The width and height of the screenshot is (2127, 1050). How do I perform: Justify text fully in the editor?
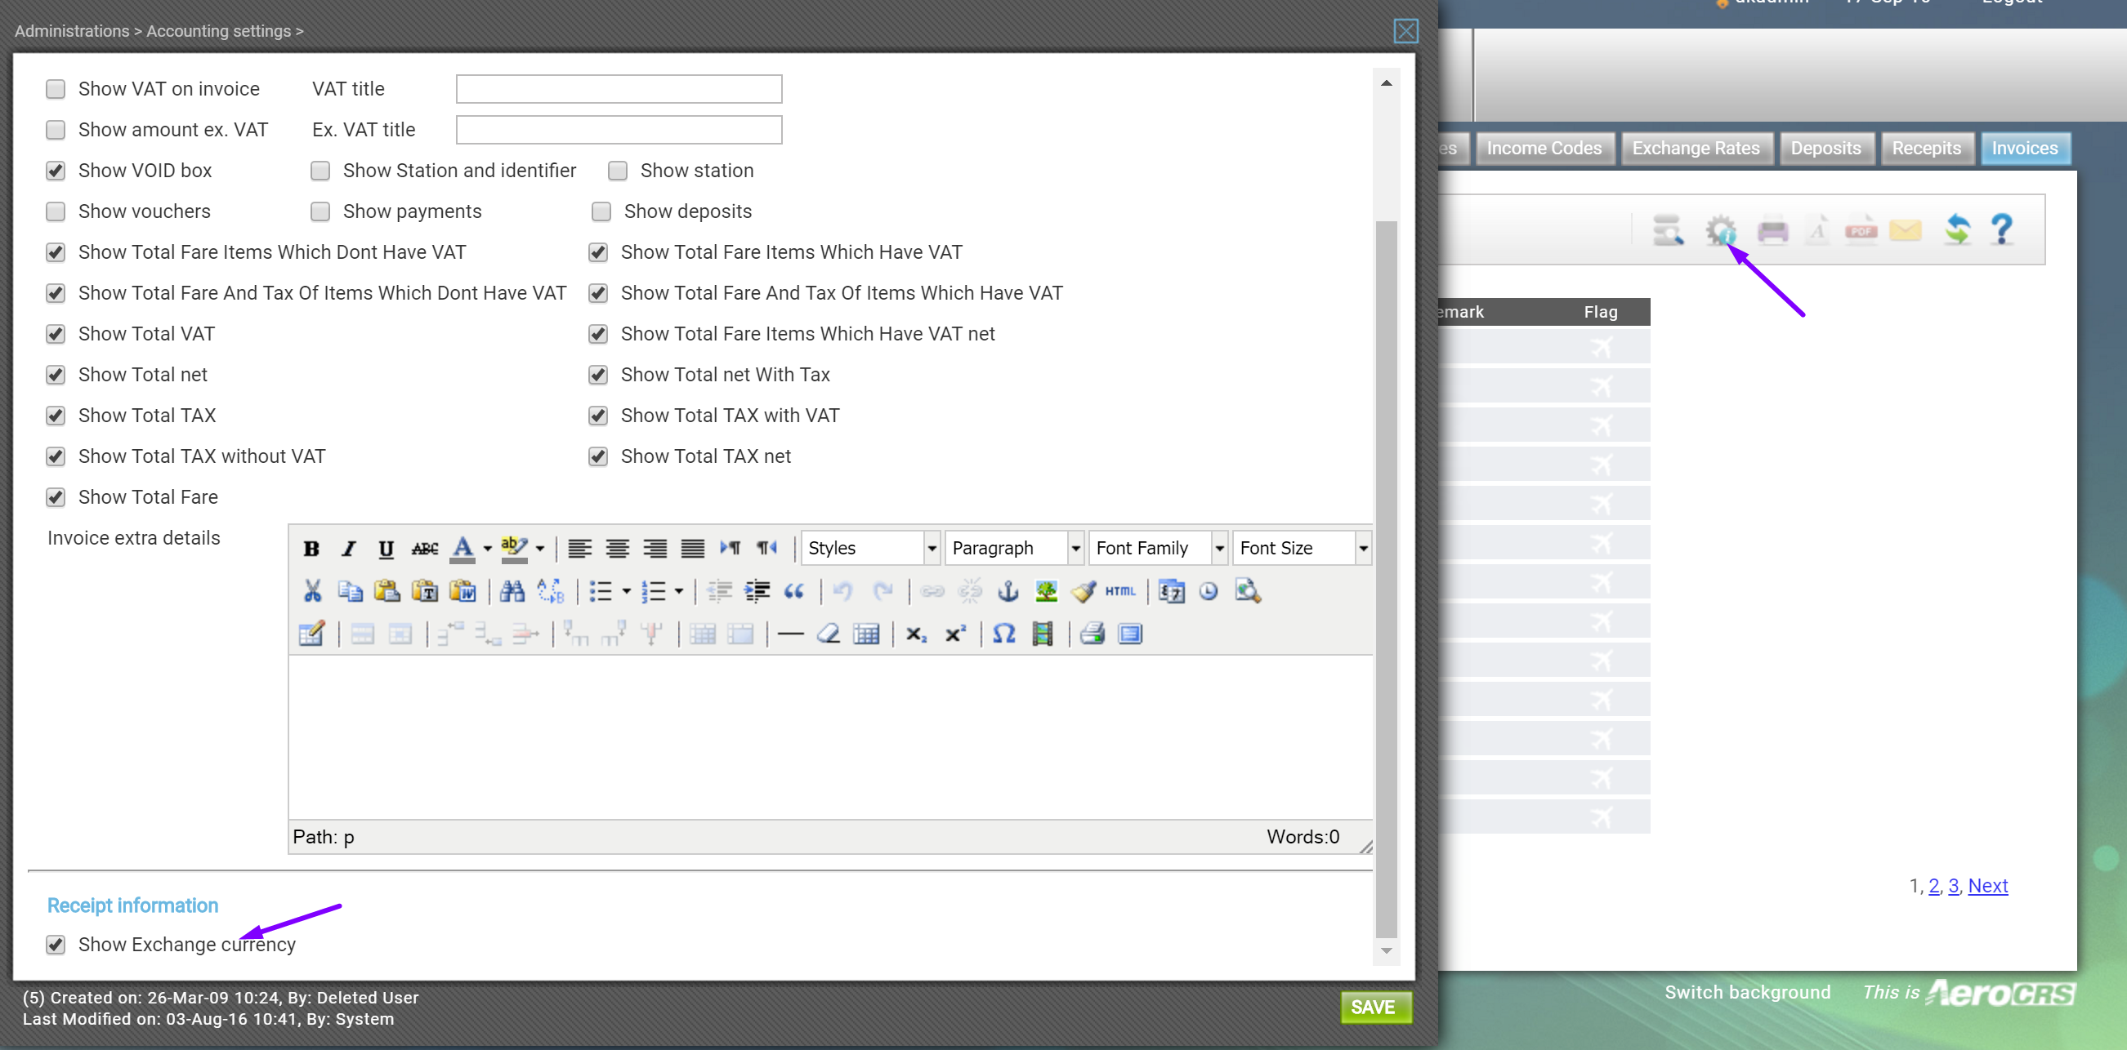coord(692,549)
